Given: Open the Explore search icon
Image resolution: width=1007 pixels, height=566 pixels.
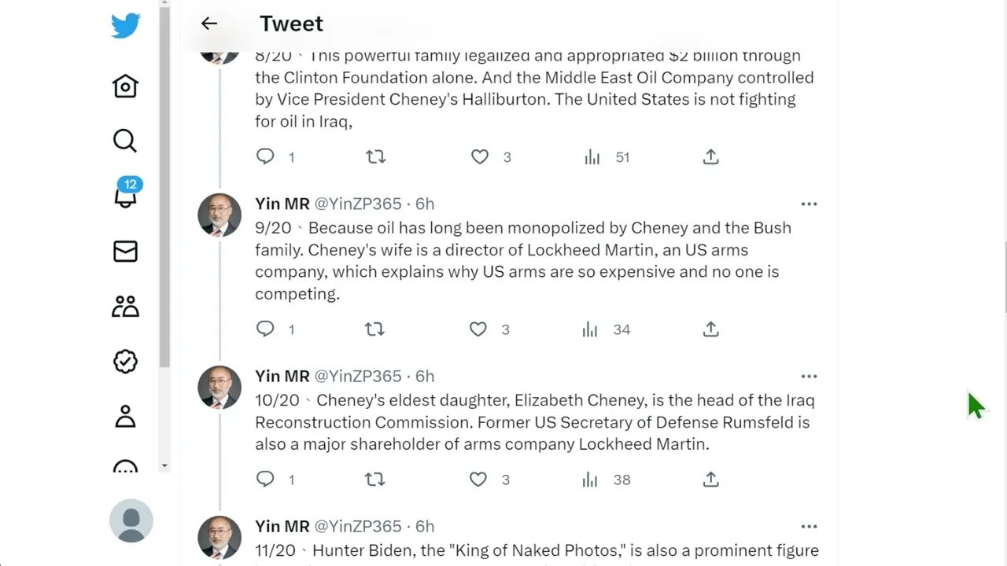Looking at the screenshot, I should pos(125,141).
